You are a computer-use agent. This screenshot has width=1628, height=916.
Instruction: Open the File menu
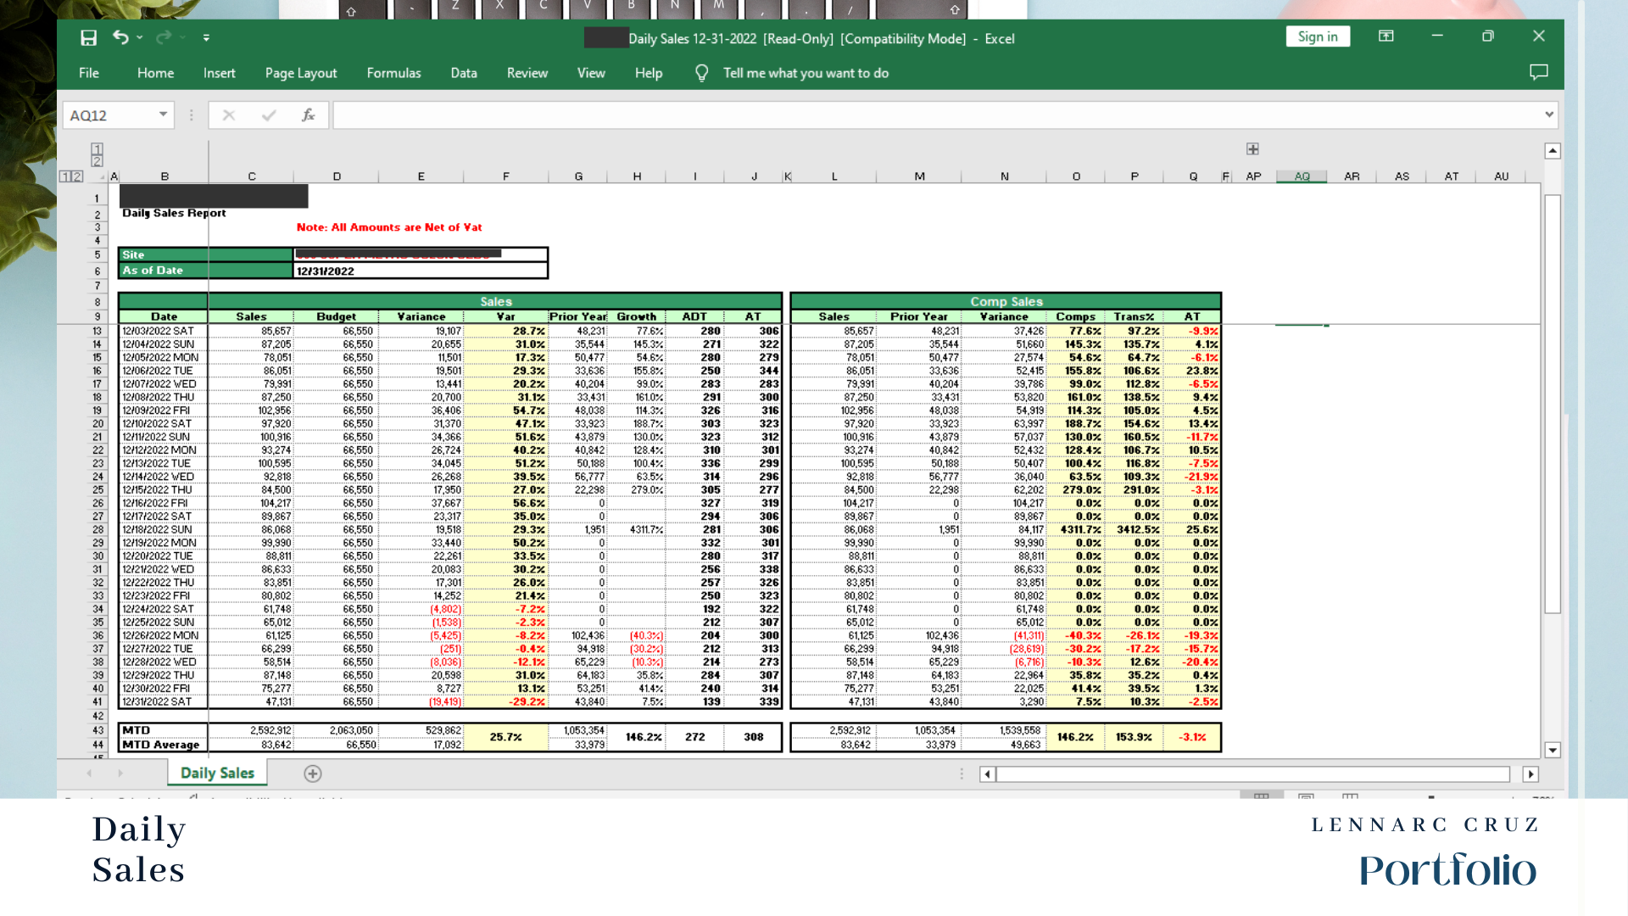[89, 73]
